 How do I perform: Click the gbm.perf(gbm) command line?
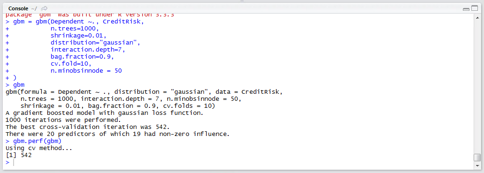point(33,141)
